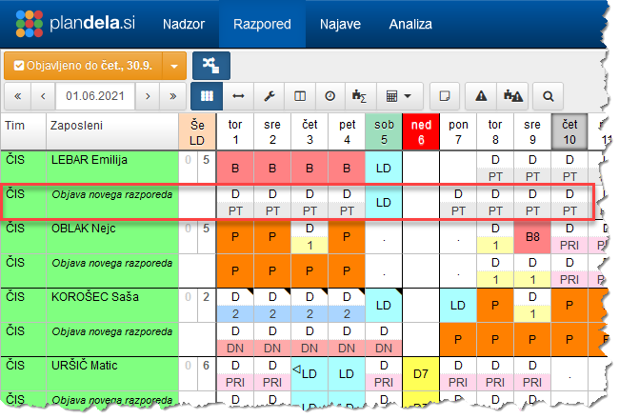Click URŠIČ Matic's LD cell on čet 3

pos(309,373)
